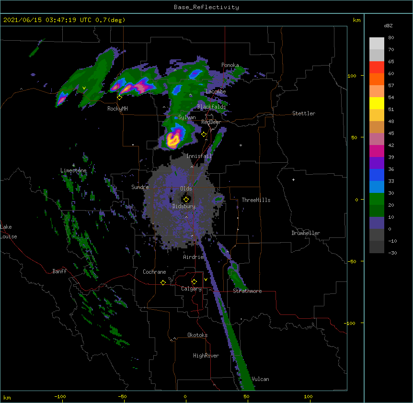Select the magenta 42-39 dBZ legend swatch
413x403 pixels.
point(377,151)
